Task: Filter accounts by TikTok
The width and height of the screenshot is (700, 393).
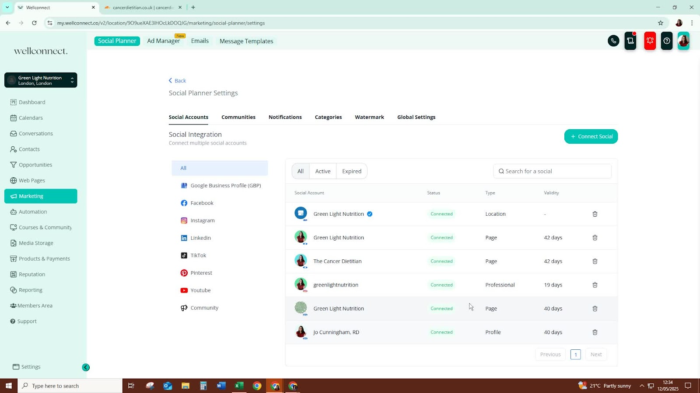Action: [198, 255]
